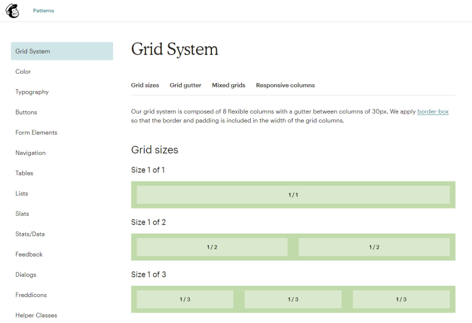Screen dimensions: 472x323
Task: Open Dialogs in the sidebar
Action: [x=26, y=275]
